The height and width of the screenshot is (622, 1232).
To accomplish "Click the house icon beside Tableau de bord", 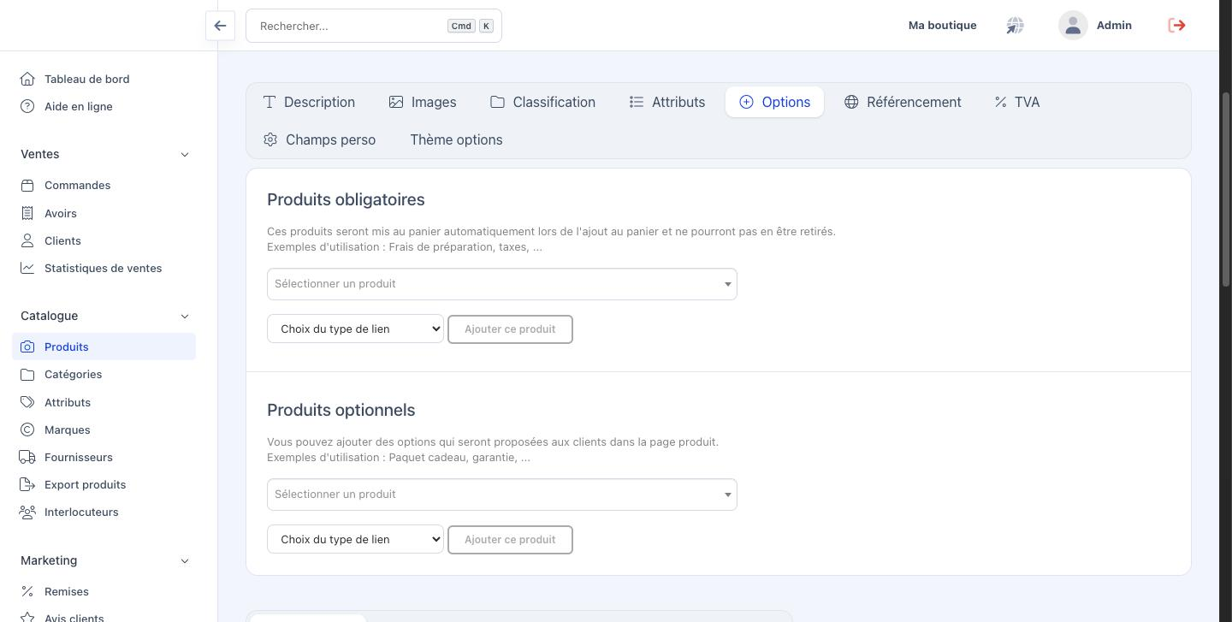I will (x=27, y=79).
